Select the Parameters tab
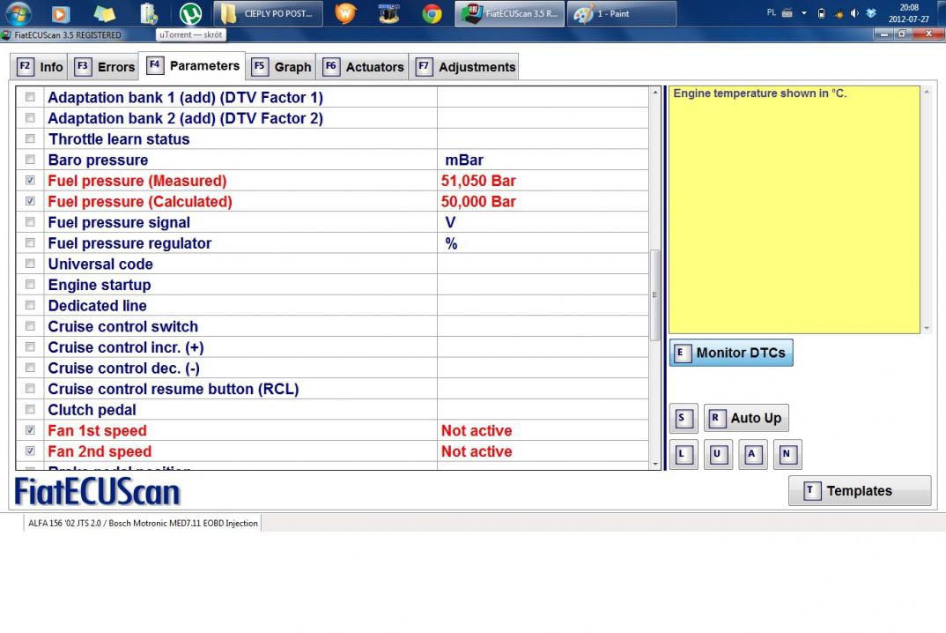This screenshot has height=633, width=946. (x=192, y=65)
